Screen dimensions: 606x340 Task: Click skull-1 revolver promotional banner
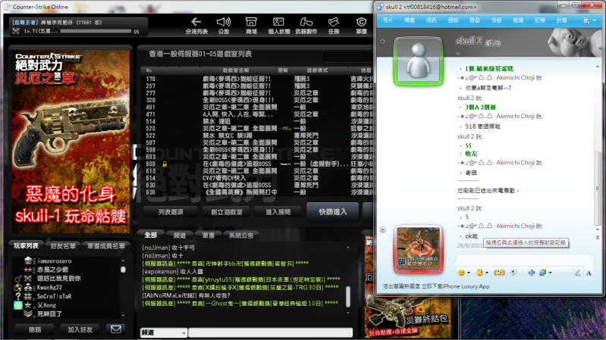pyautogui.click(x=71, y=142)
